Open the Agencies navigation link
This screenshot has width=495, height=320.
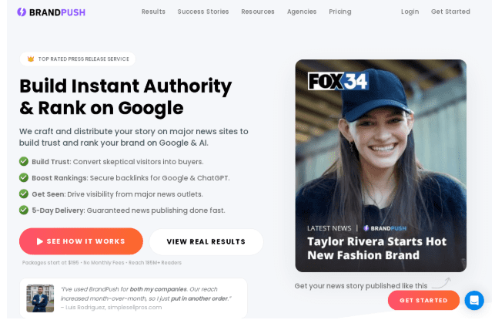302,12
